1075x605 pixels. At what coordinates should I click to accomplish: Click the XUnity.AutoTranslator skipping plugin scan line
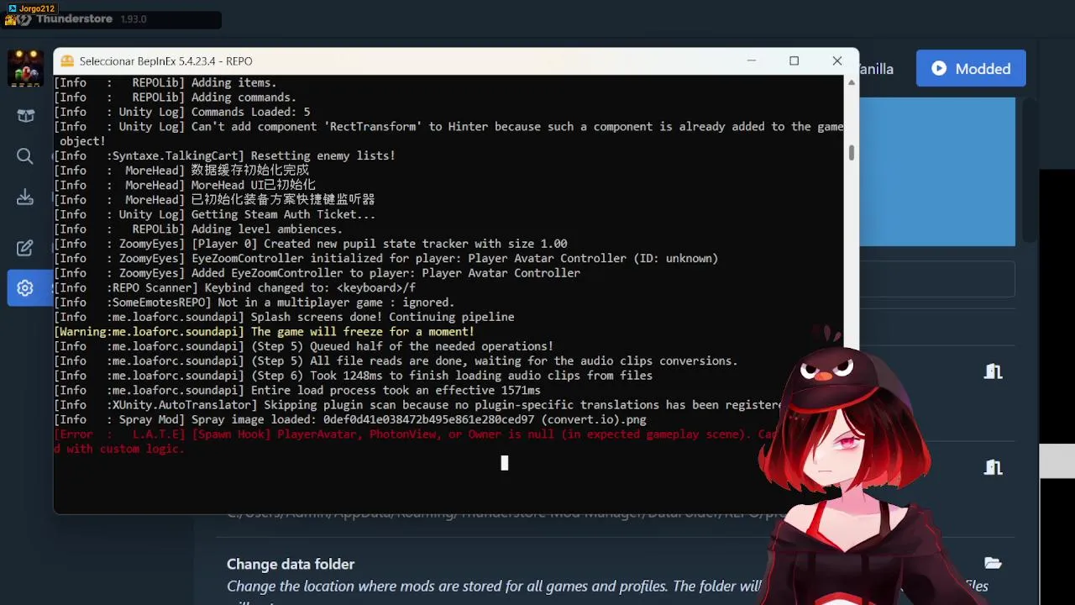417,405
